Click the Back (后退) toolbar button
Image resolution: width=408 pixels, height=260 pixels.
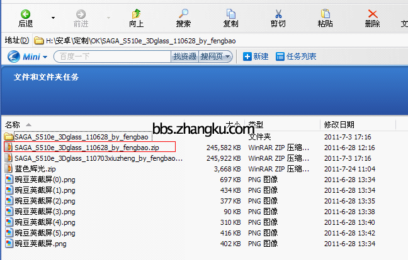pos(25,18)
